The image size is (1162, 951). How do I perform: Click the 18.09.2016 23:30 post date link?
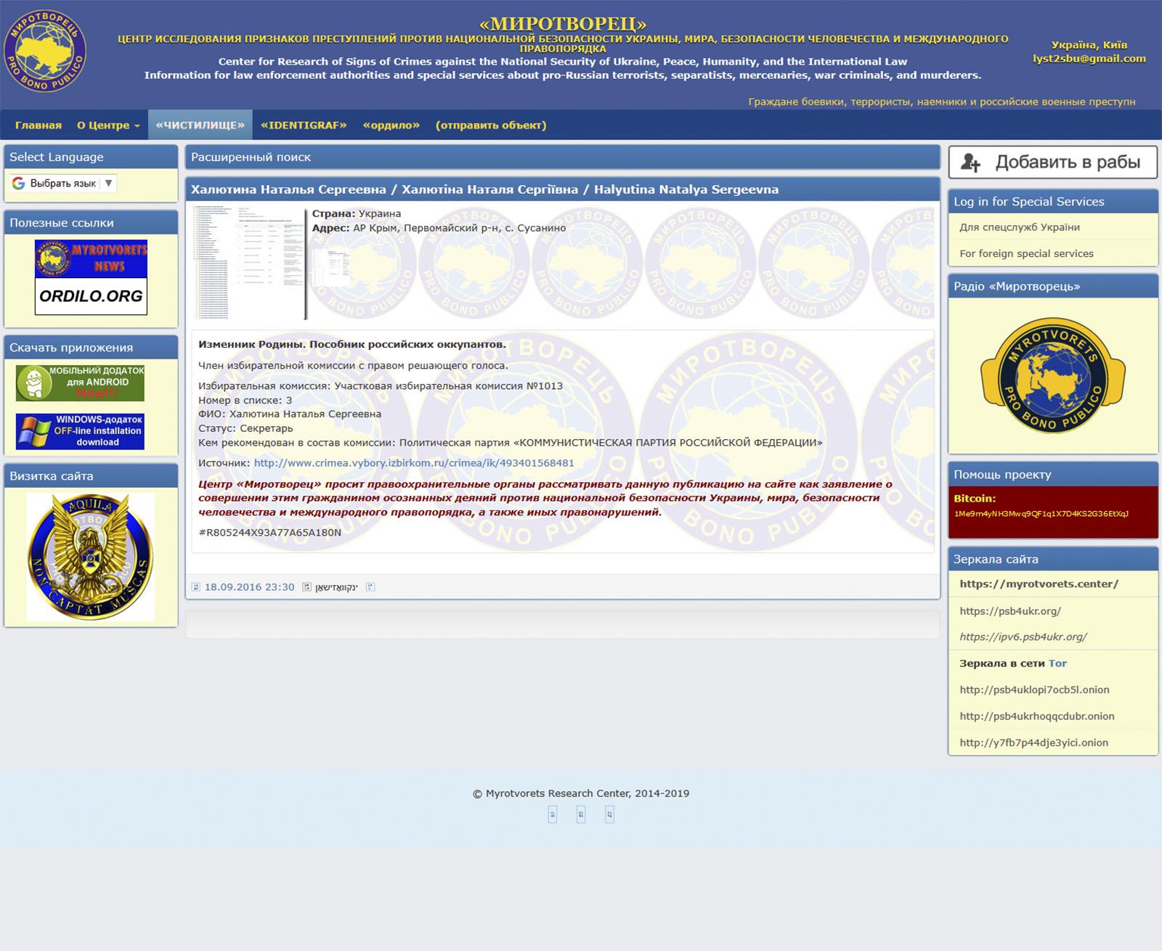coord(249,587)
